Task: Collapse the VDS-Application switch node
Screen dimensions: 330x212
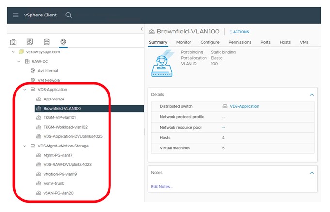Action: click(x=25, y=90)
